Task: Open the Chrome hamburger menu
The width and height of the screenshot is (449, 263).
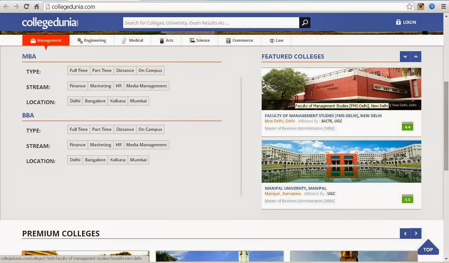Action: (x=443, y=6)
